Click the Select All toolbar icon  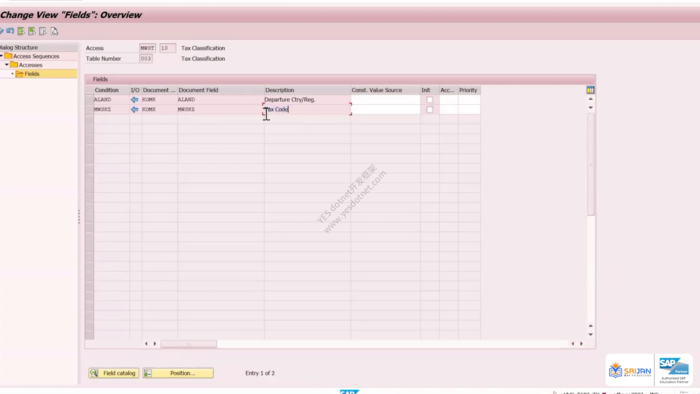coord(21,31)
